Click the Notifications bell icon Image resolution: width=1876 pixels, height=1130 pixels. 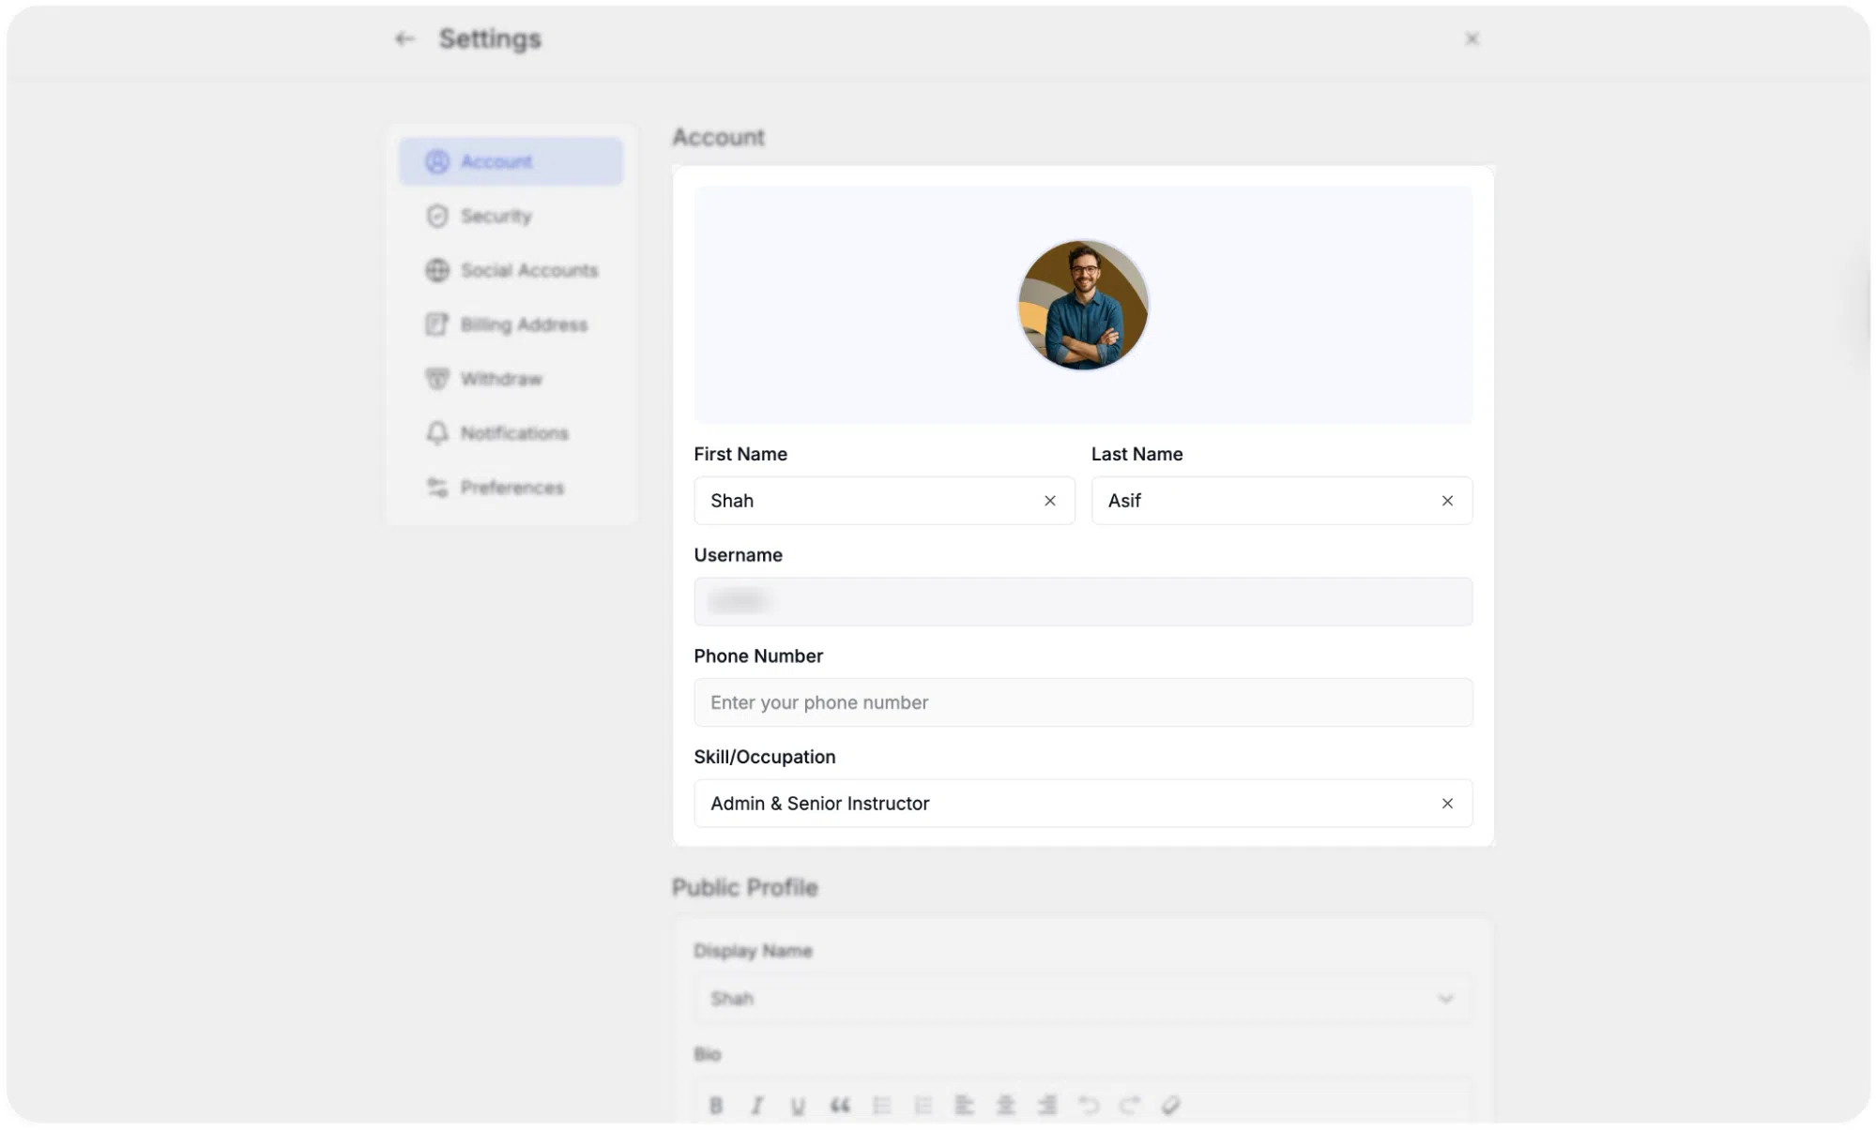coord(437,433)
